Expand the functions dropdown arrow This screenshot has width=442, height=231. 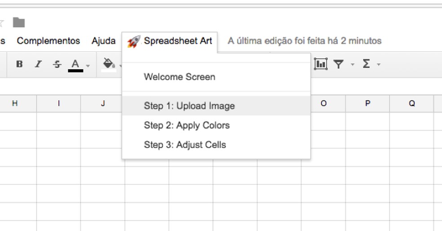(x=379, y=65)
